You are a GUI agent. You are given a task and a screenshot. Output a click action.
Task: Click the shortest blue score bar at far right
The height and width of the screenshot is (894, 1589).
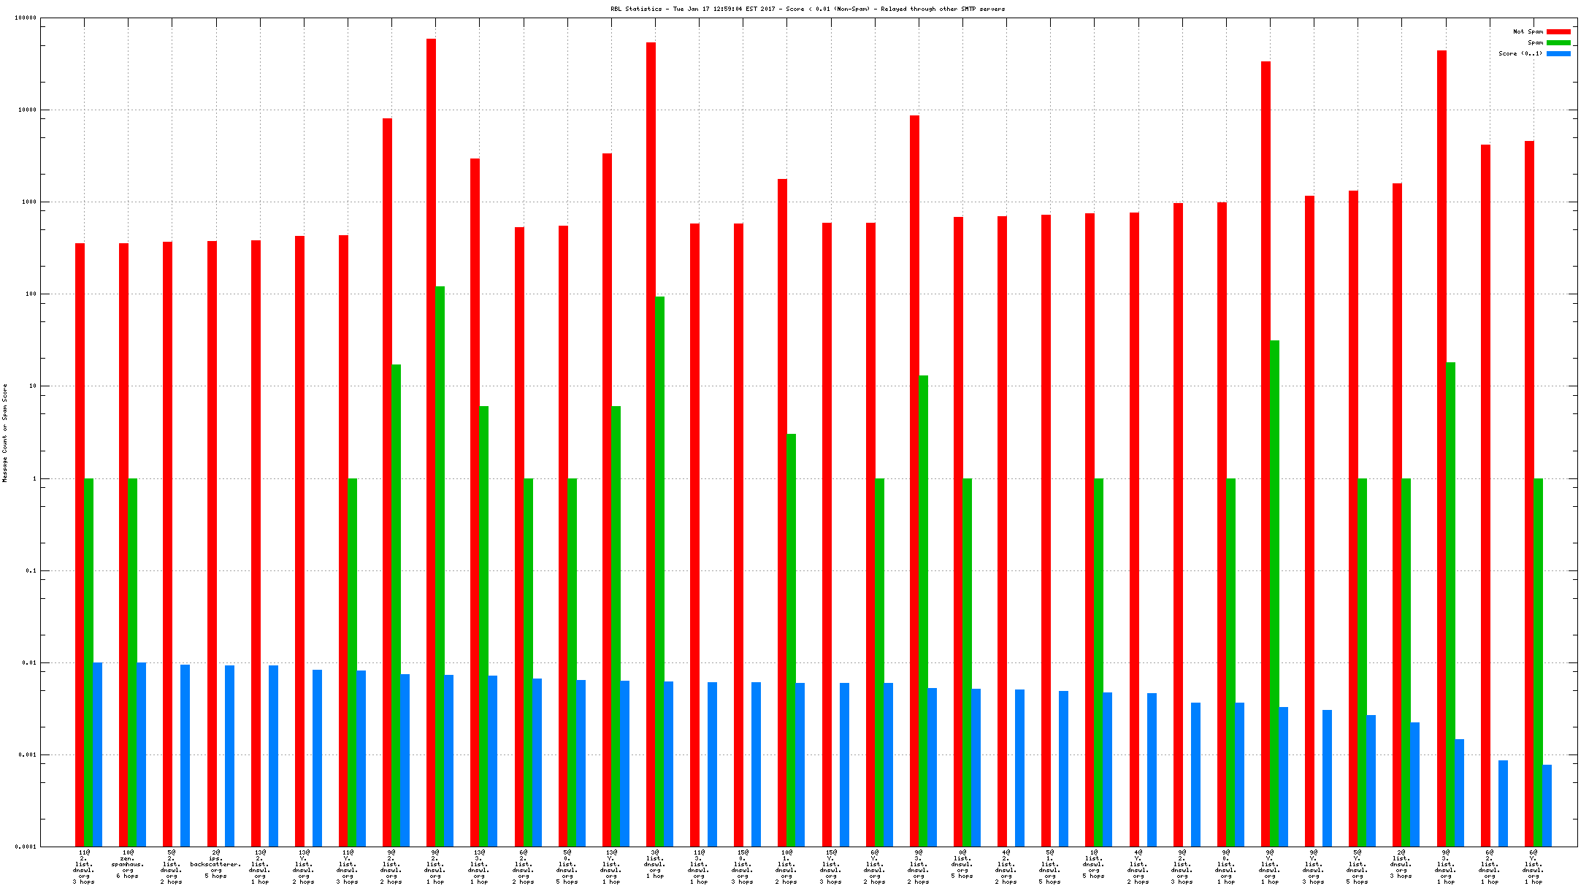(x=1547, y=805)
